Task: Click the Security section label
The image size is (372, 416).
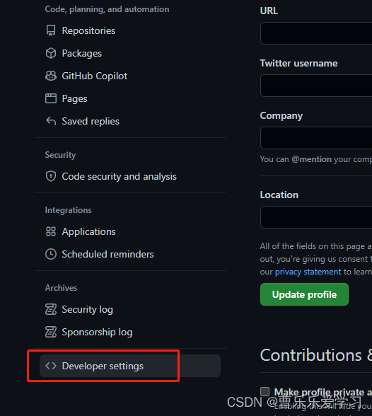Action: tap(60, 155)
